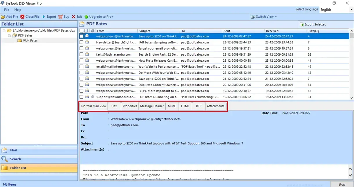Open the Search pane in sidebar

39,159
